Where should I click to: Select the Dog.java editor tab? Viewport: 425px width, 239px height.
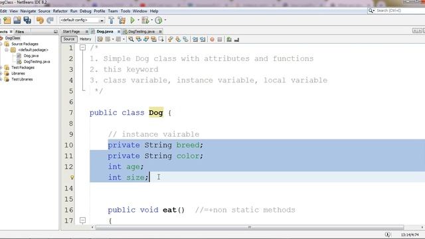(x=105, y=31)
